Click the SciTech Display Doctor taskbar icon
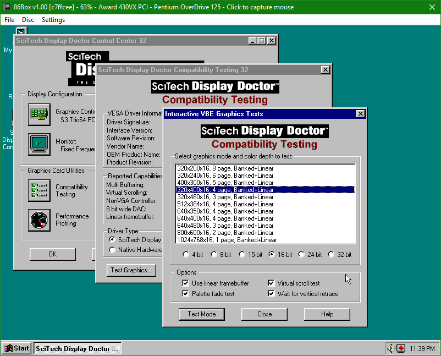 [x=77, y=348]
